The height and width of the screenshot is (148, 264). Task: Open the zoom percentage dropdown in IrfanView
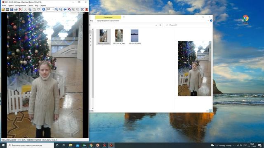click(x=53, y=9)
